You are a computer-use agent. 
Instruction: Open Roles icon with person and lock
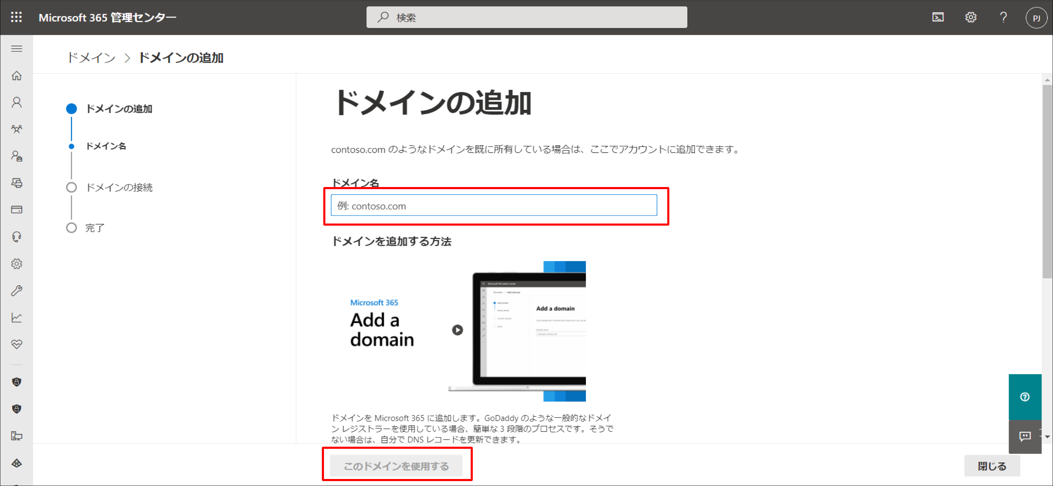coord(17,156)
